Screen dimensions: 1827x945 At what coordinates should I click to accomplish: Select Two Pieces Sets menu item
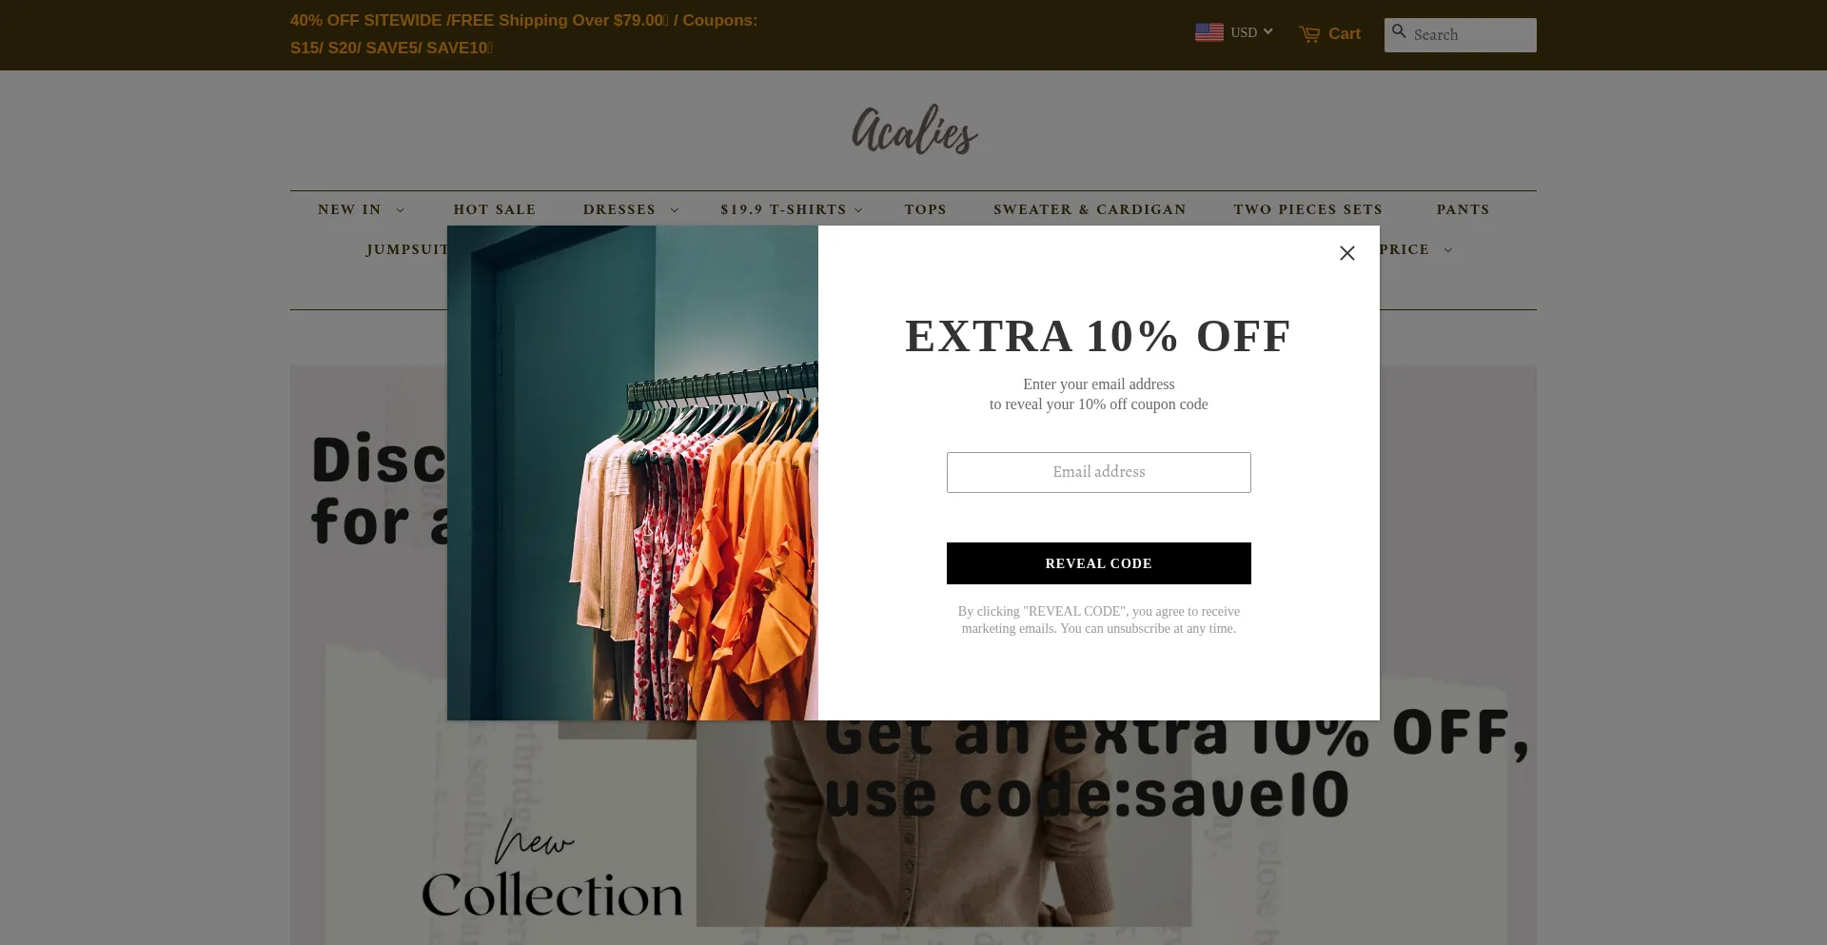tap(1307, 209)
